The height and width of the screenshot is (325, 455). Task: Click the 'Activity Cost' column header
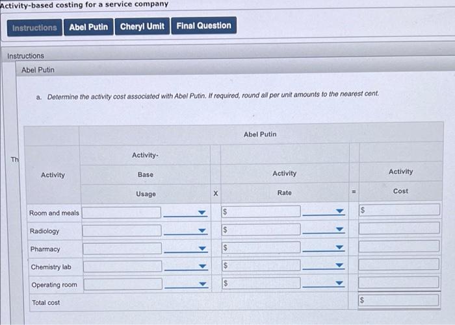pos(400,182)
